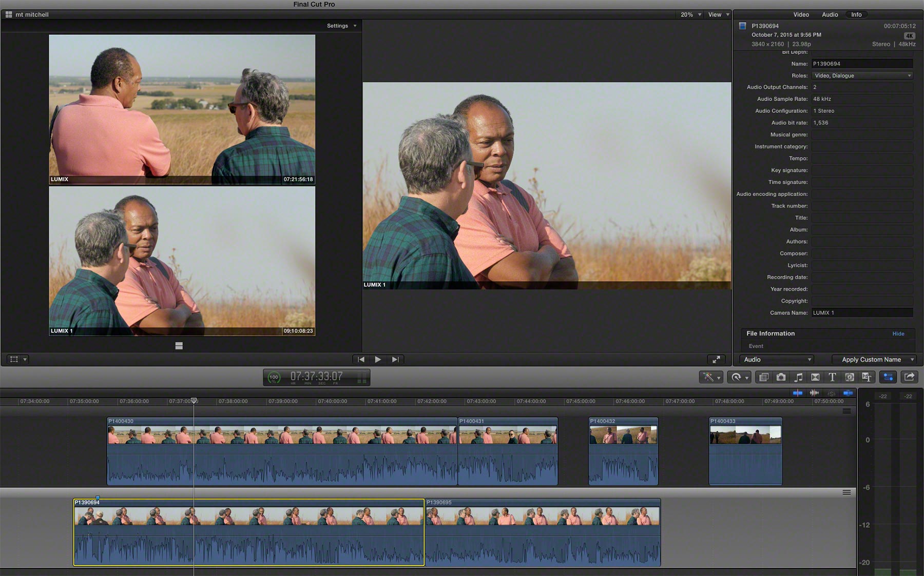This screenshot has height=576, width=924.
Task: Switch to the Video inspector tab
Action: click(x=801, y=14)
